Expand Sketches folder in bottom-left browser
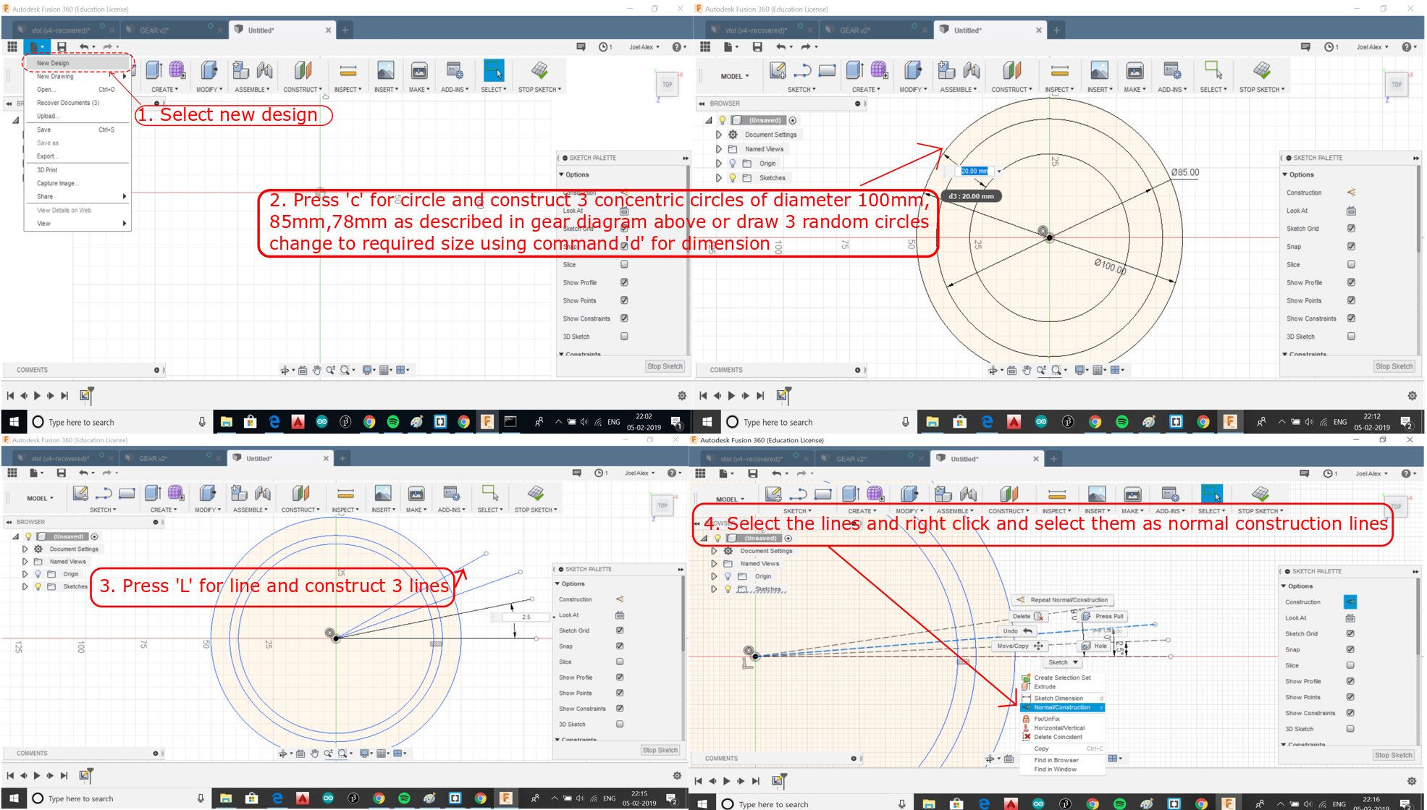Screen dimensions: 1427x810 click(x=25, y=586)
